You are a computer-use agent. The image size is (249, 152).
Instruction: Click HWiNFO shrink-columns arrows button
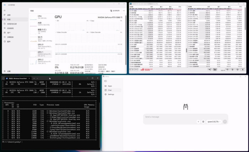coord(136,69)
